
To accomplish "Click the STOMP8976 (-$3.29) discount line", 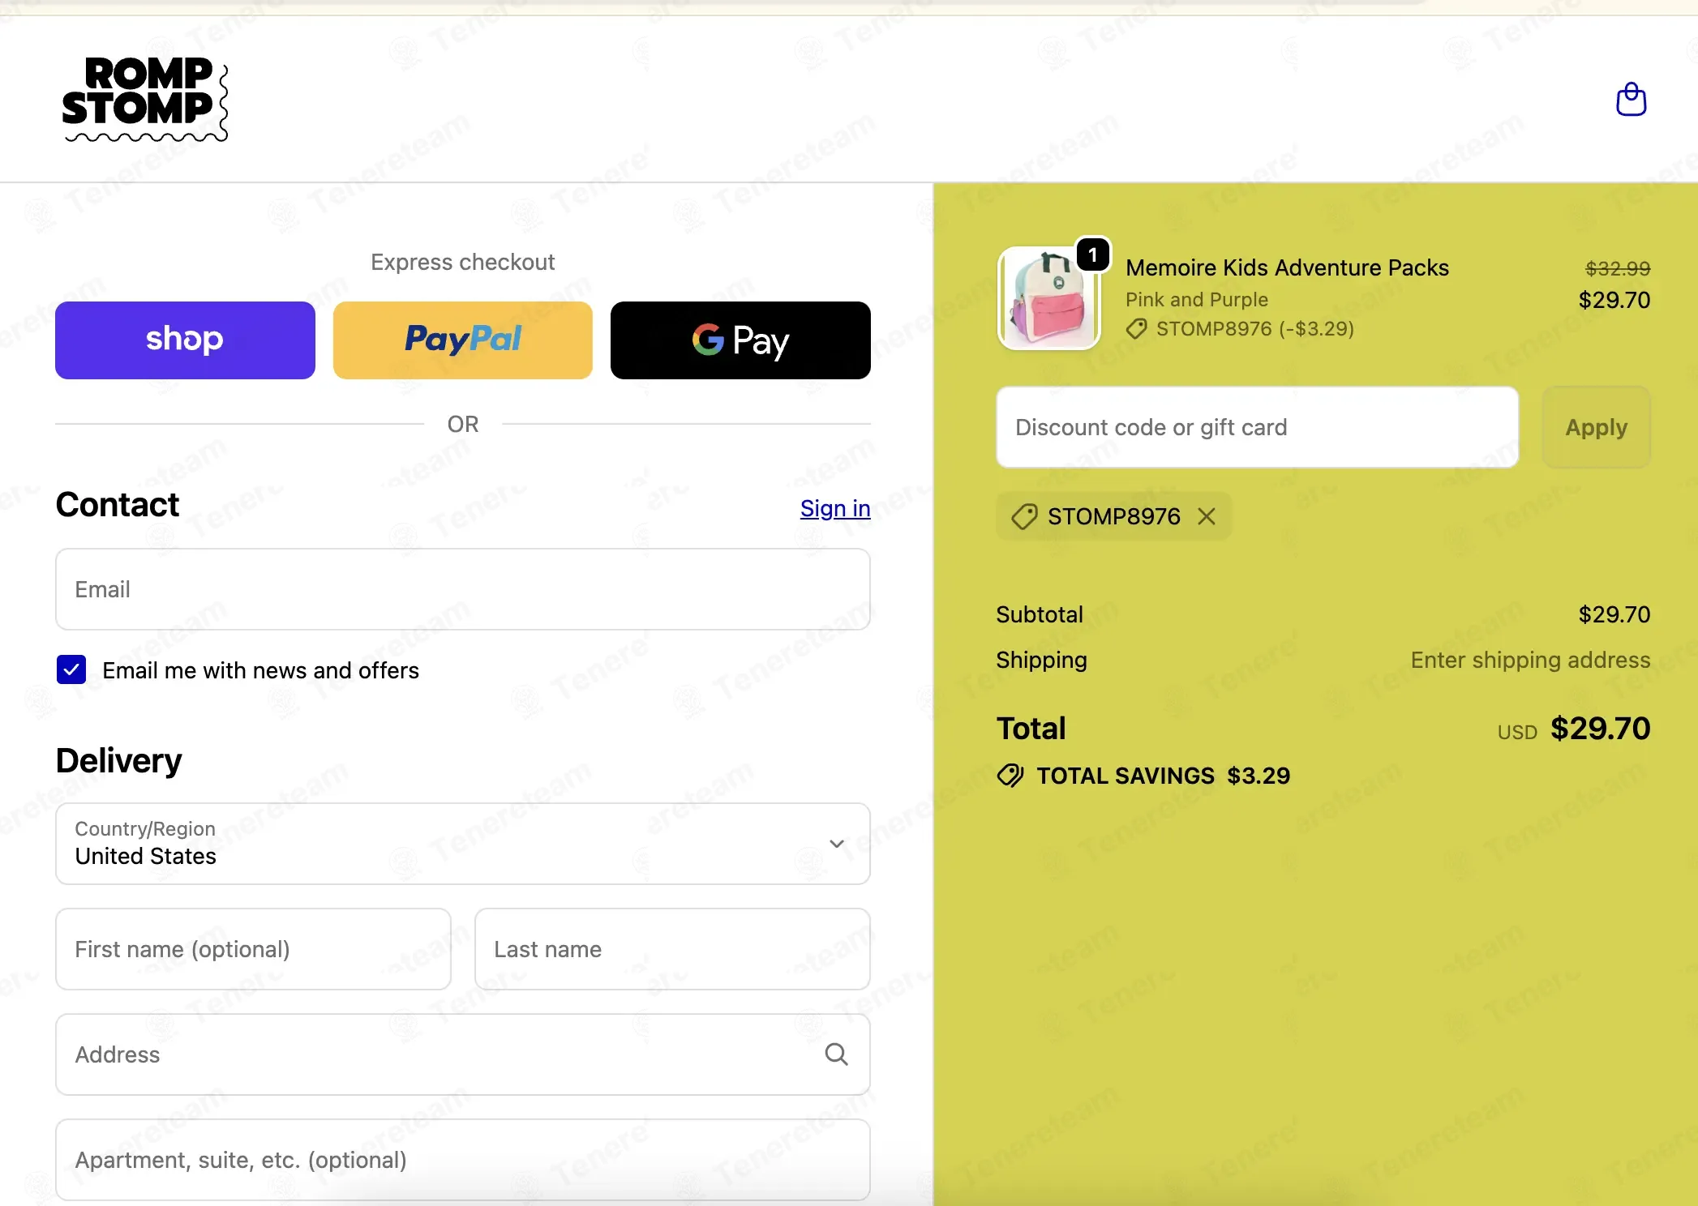I will pyautogui.click(x=1241, y=329).
